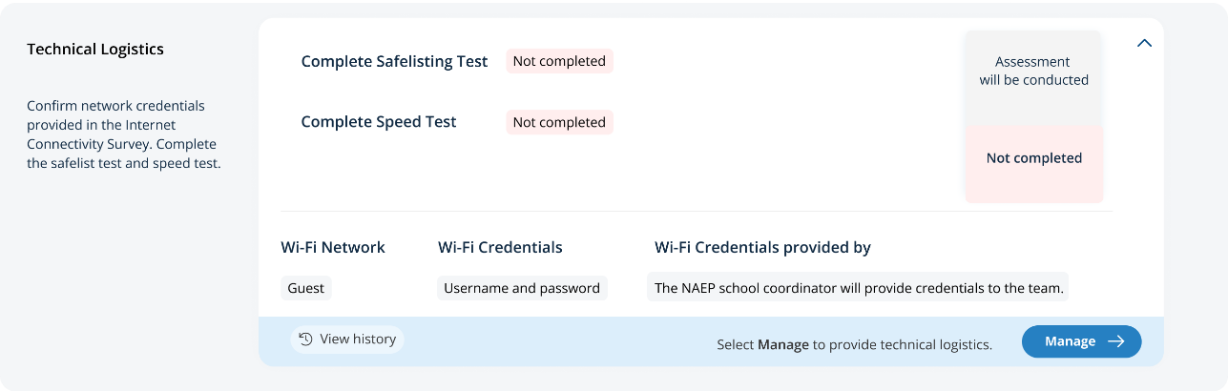Click the Complete Speed Test label
Screen dimensions: 1228x391
379,122
